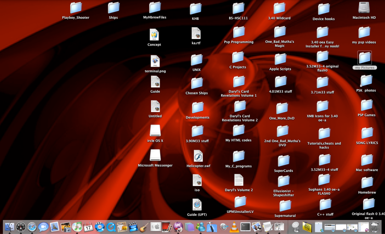Select the my Pictures folder
Image resolution: width=385 pixels, height=234 pixels.
pos(365,58)
